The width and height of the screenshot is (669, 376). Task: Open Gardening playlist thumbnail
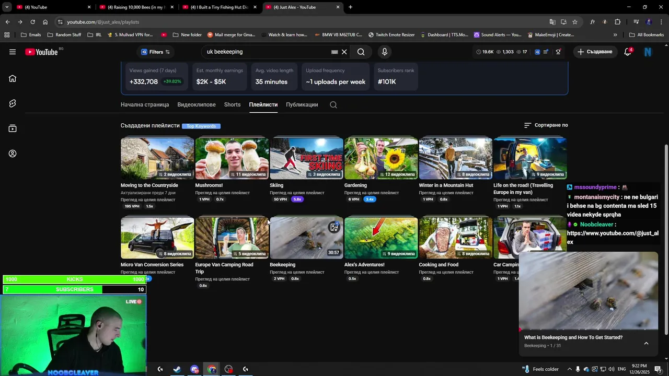click(381, 158)
